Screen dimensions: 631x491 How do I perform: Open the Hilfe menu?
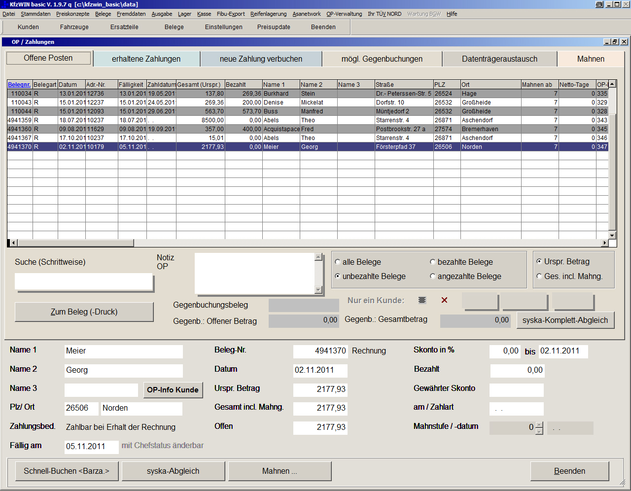(x=452, y=14)
